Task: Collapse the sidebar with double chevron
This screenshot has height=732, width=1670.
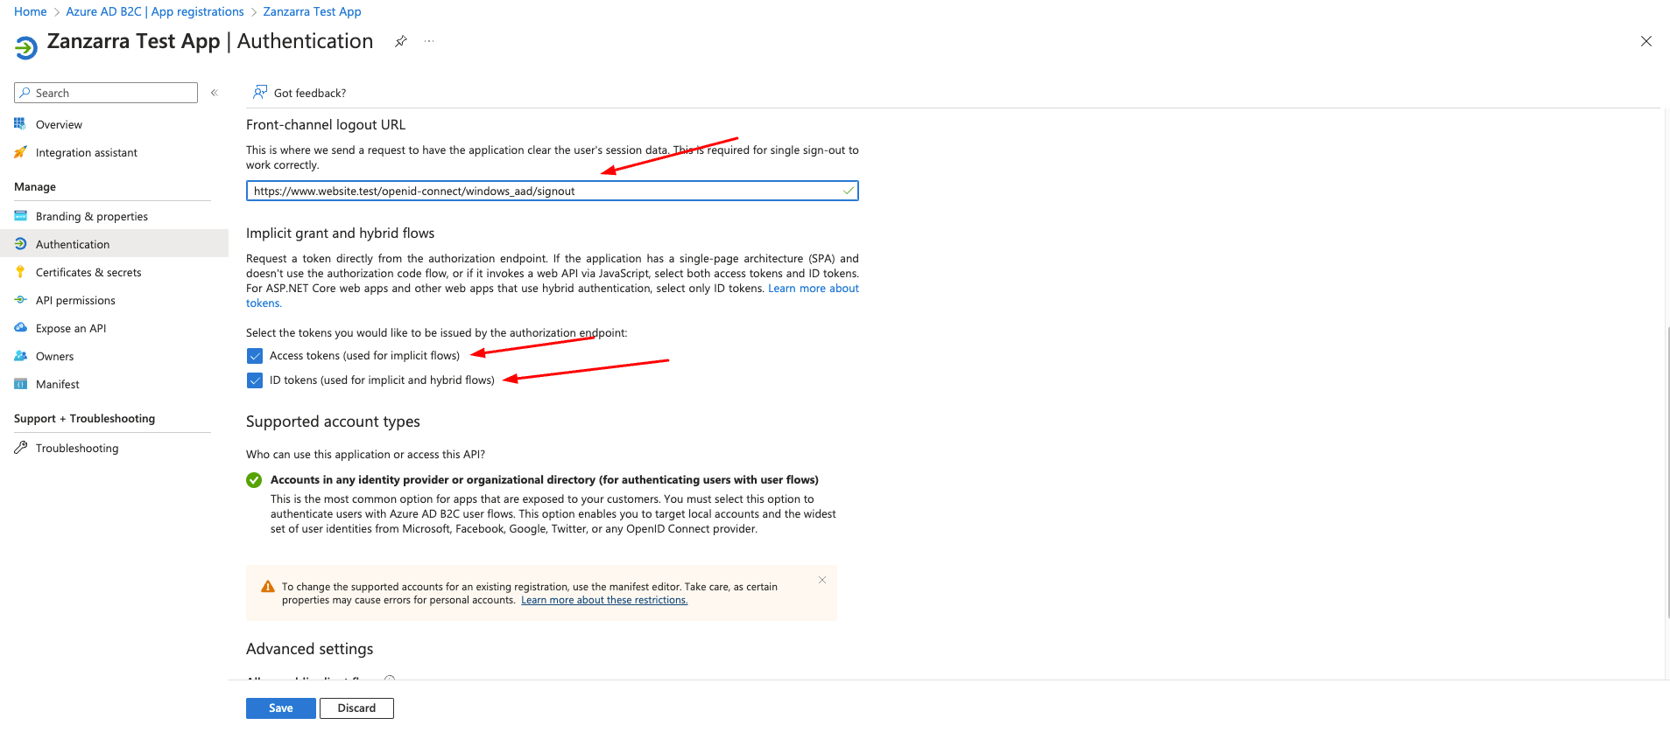Action: (214, 93)
